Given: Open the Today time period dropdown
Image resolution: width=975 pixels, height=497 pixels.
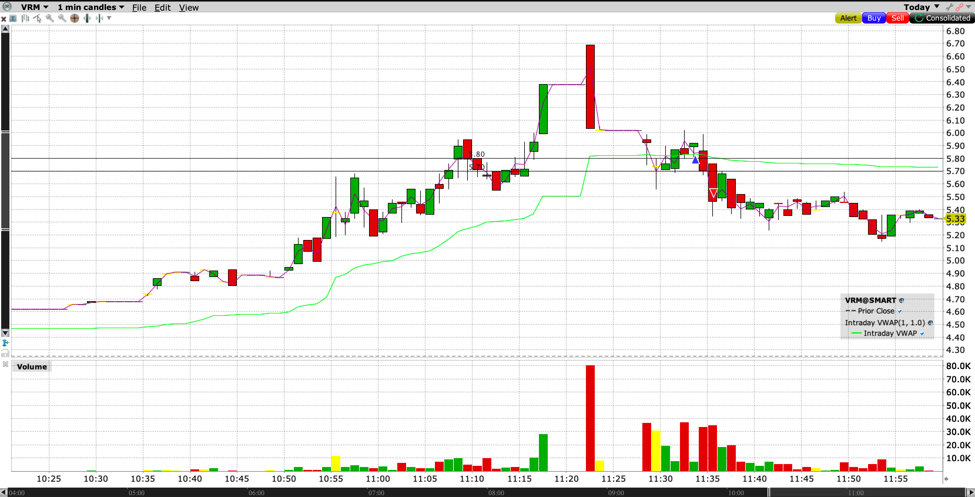Looking at the screenshot, I should [921, 7].
